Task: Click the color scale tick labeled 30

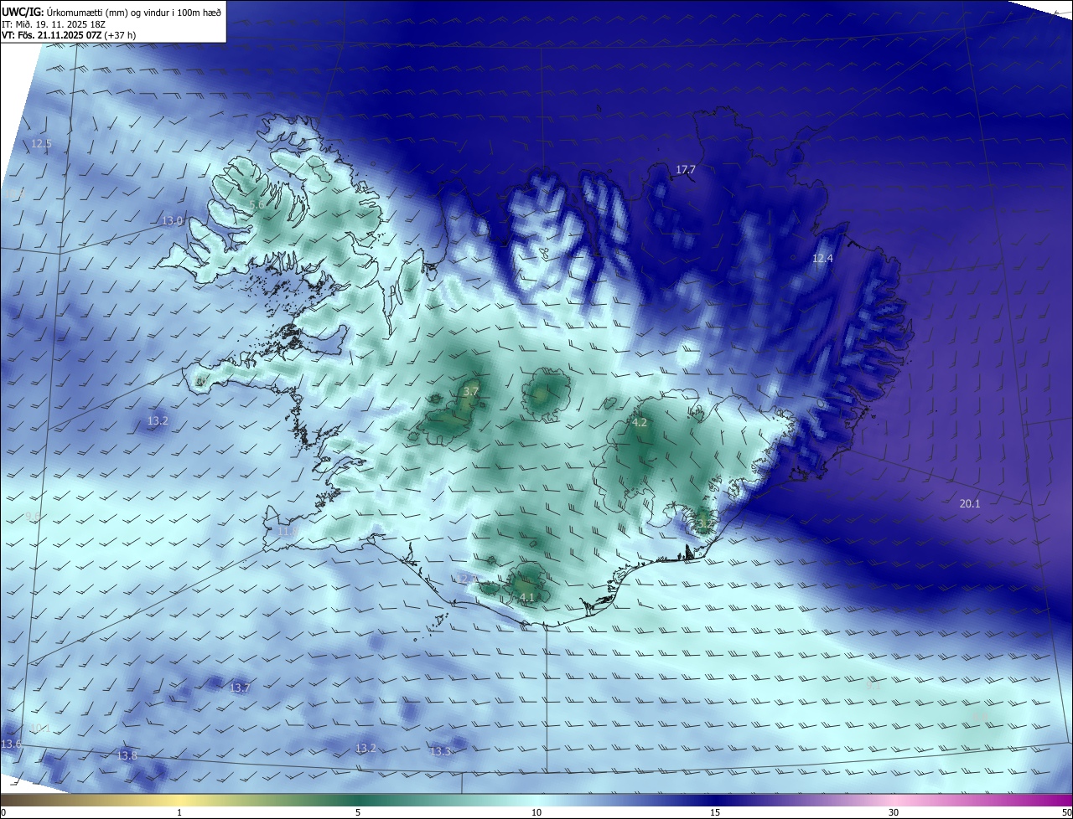Action: [894, 812]
